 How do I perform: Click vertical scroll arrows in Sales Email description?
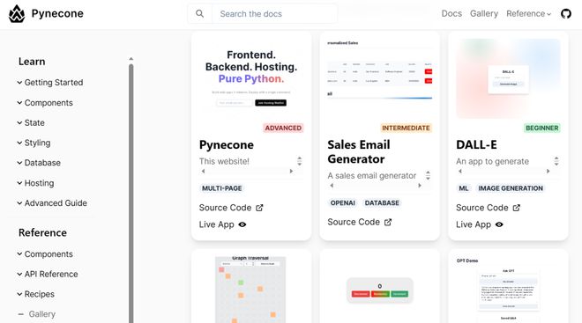428,175
